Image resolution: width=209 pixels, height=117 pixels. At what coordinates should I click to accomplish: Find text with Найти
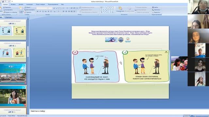click(x=155, y=7)
